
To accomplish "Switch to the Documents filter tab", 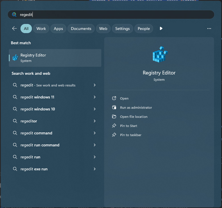I will pos(81,29).
